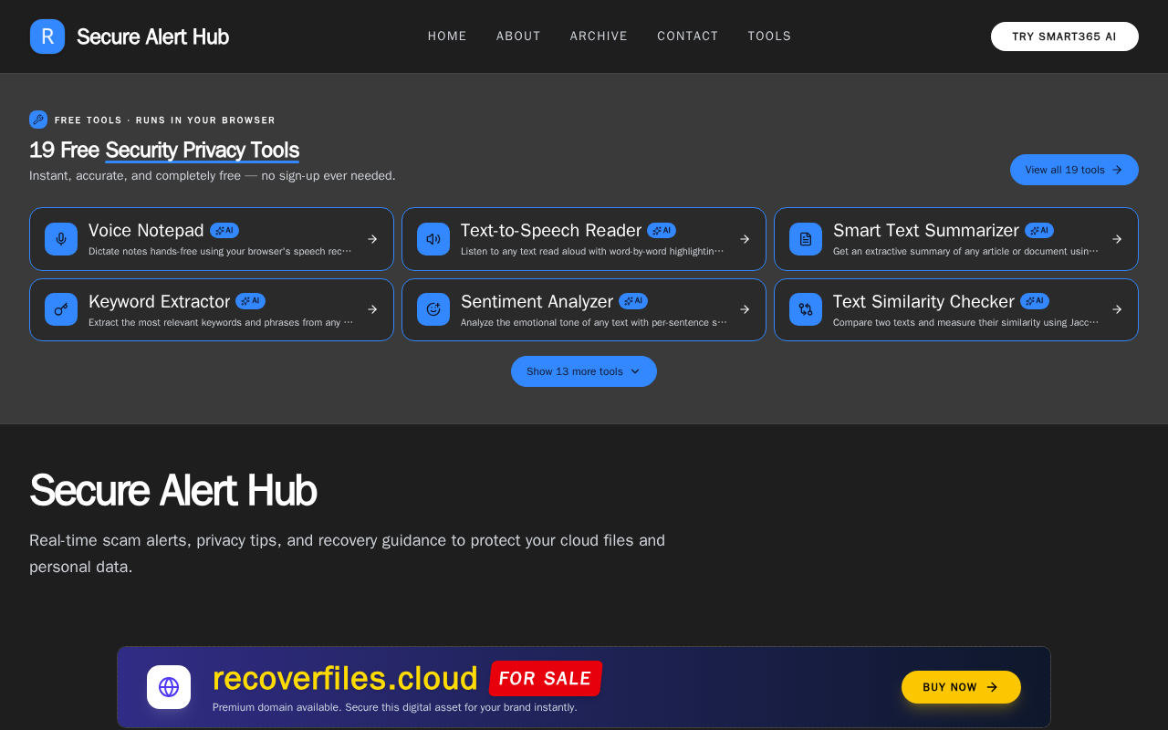The width and height of the screenshot is (1168, 730).
Task: Click the blue R logo icon
Action: (47, 36)
